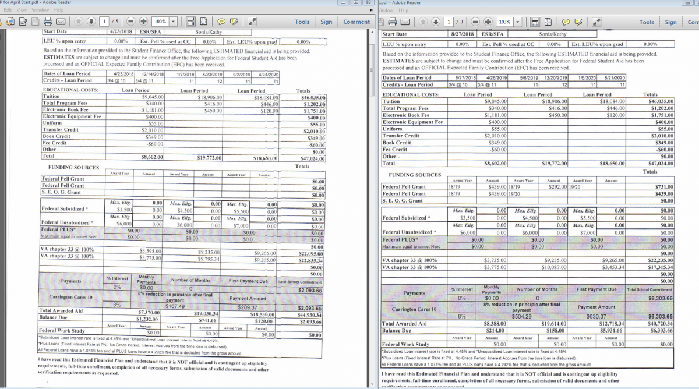Enable scrolling page mode in left window
699x389 pixels.
click(190, 22)
